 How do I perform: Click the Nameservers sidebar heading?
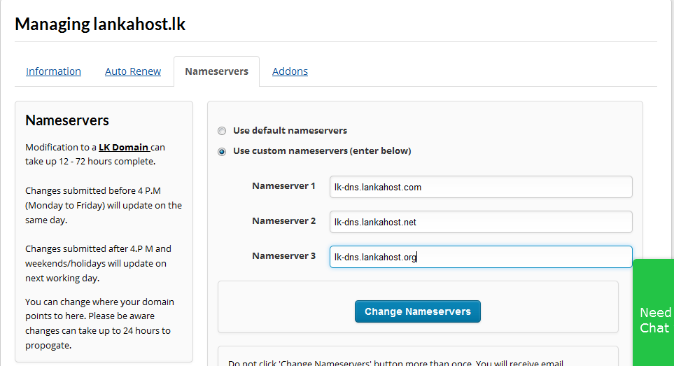click(x=67, y=120)
